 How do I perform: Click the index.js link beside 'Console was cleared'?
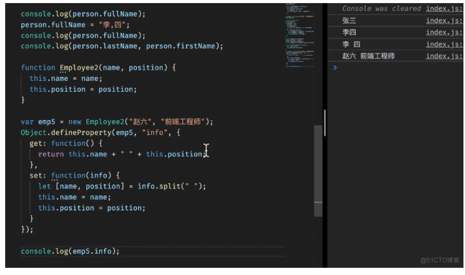pyautogui.click(x=444, y=9)
